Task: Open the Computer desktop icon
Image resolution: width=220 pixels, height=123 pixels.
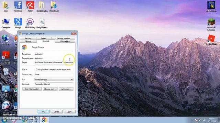Action: click(6, 23)
